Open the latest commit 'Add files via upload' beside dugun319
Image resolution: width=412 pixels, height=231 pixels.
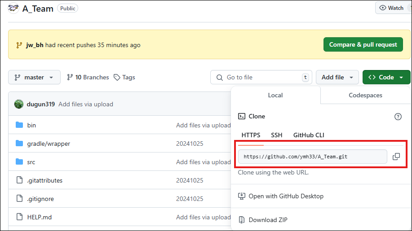coord(86,104)
